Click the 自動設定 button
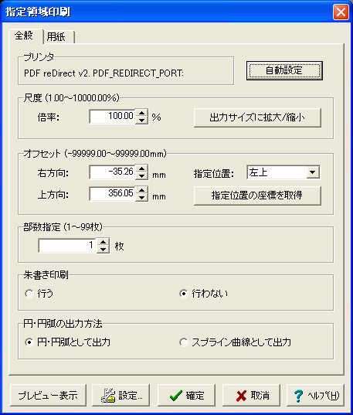Screen dimensions: 353x415 tap(284, 70)
